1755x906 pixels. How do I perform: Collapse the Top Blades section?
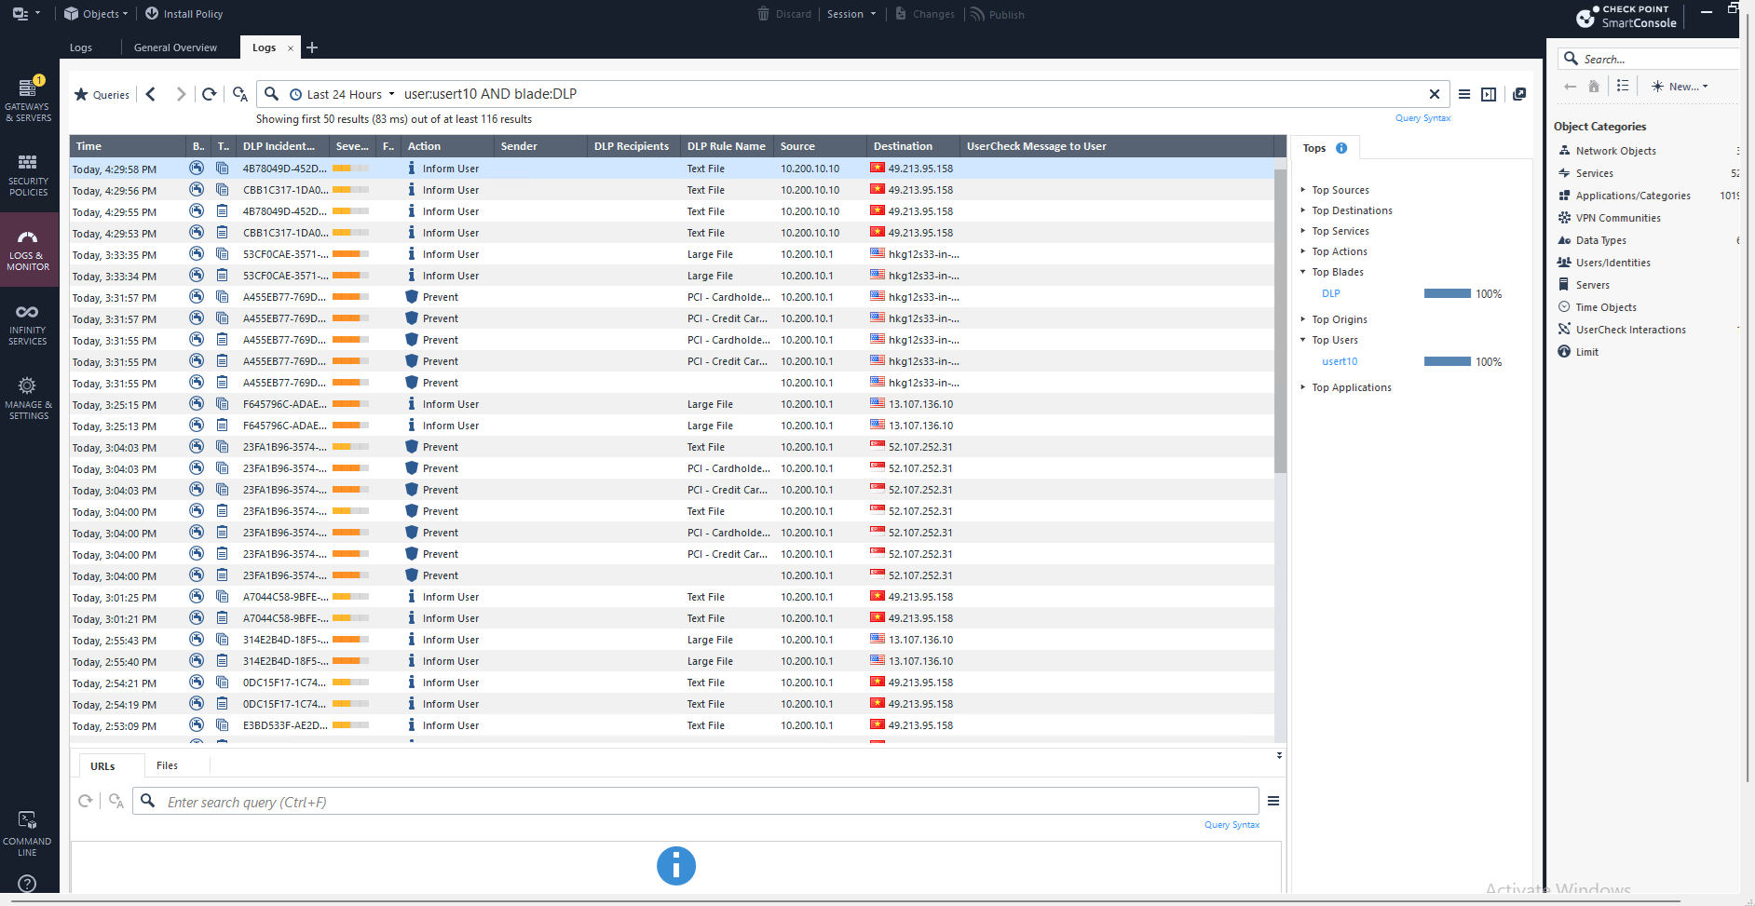tap(1303, 272)
